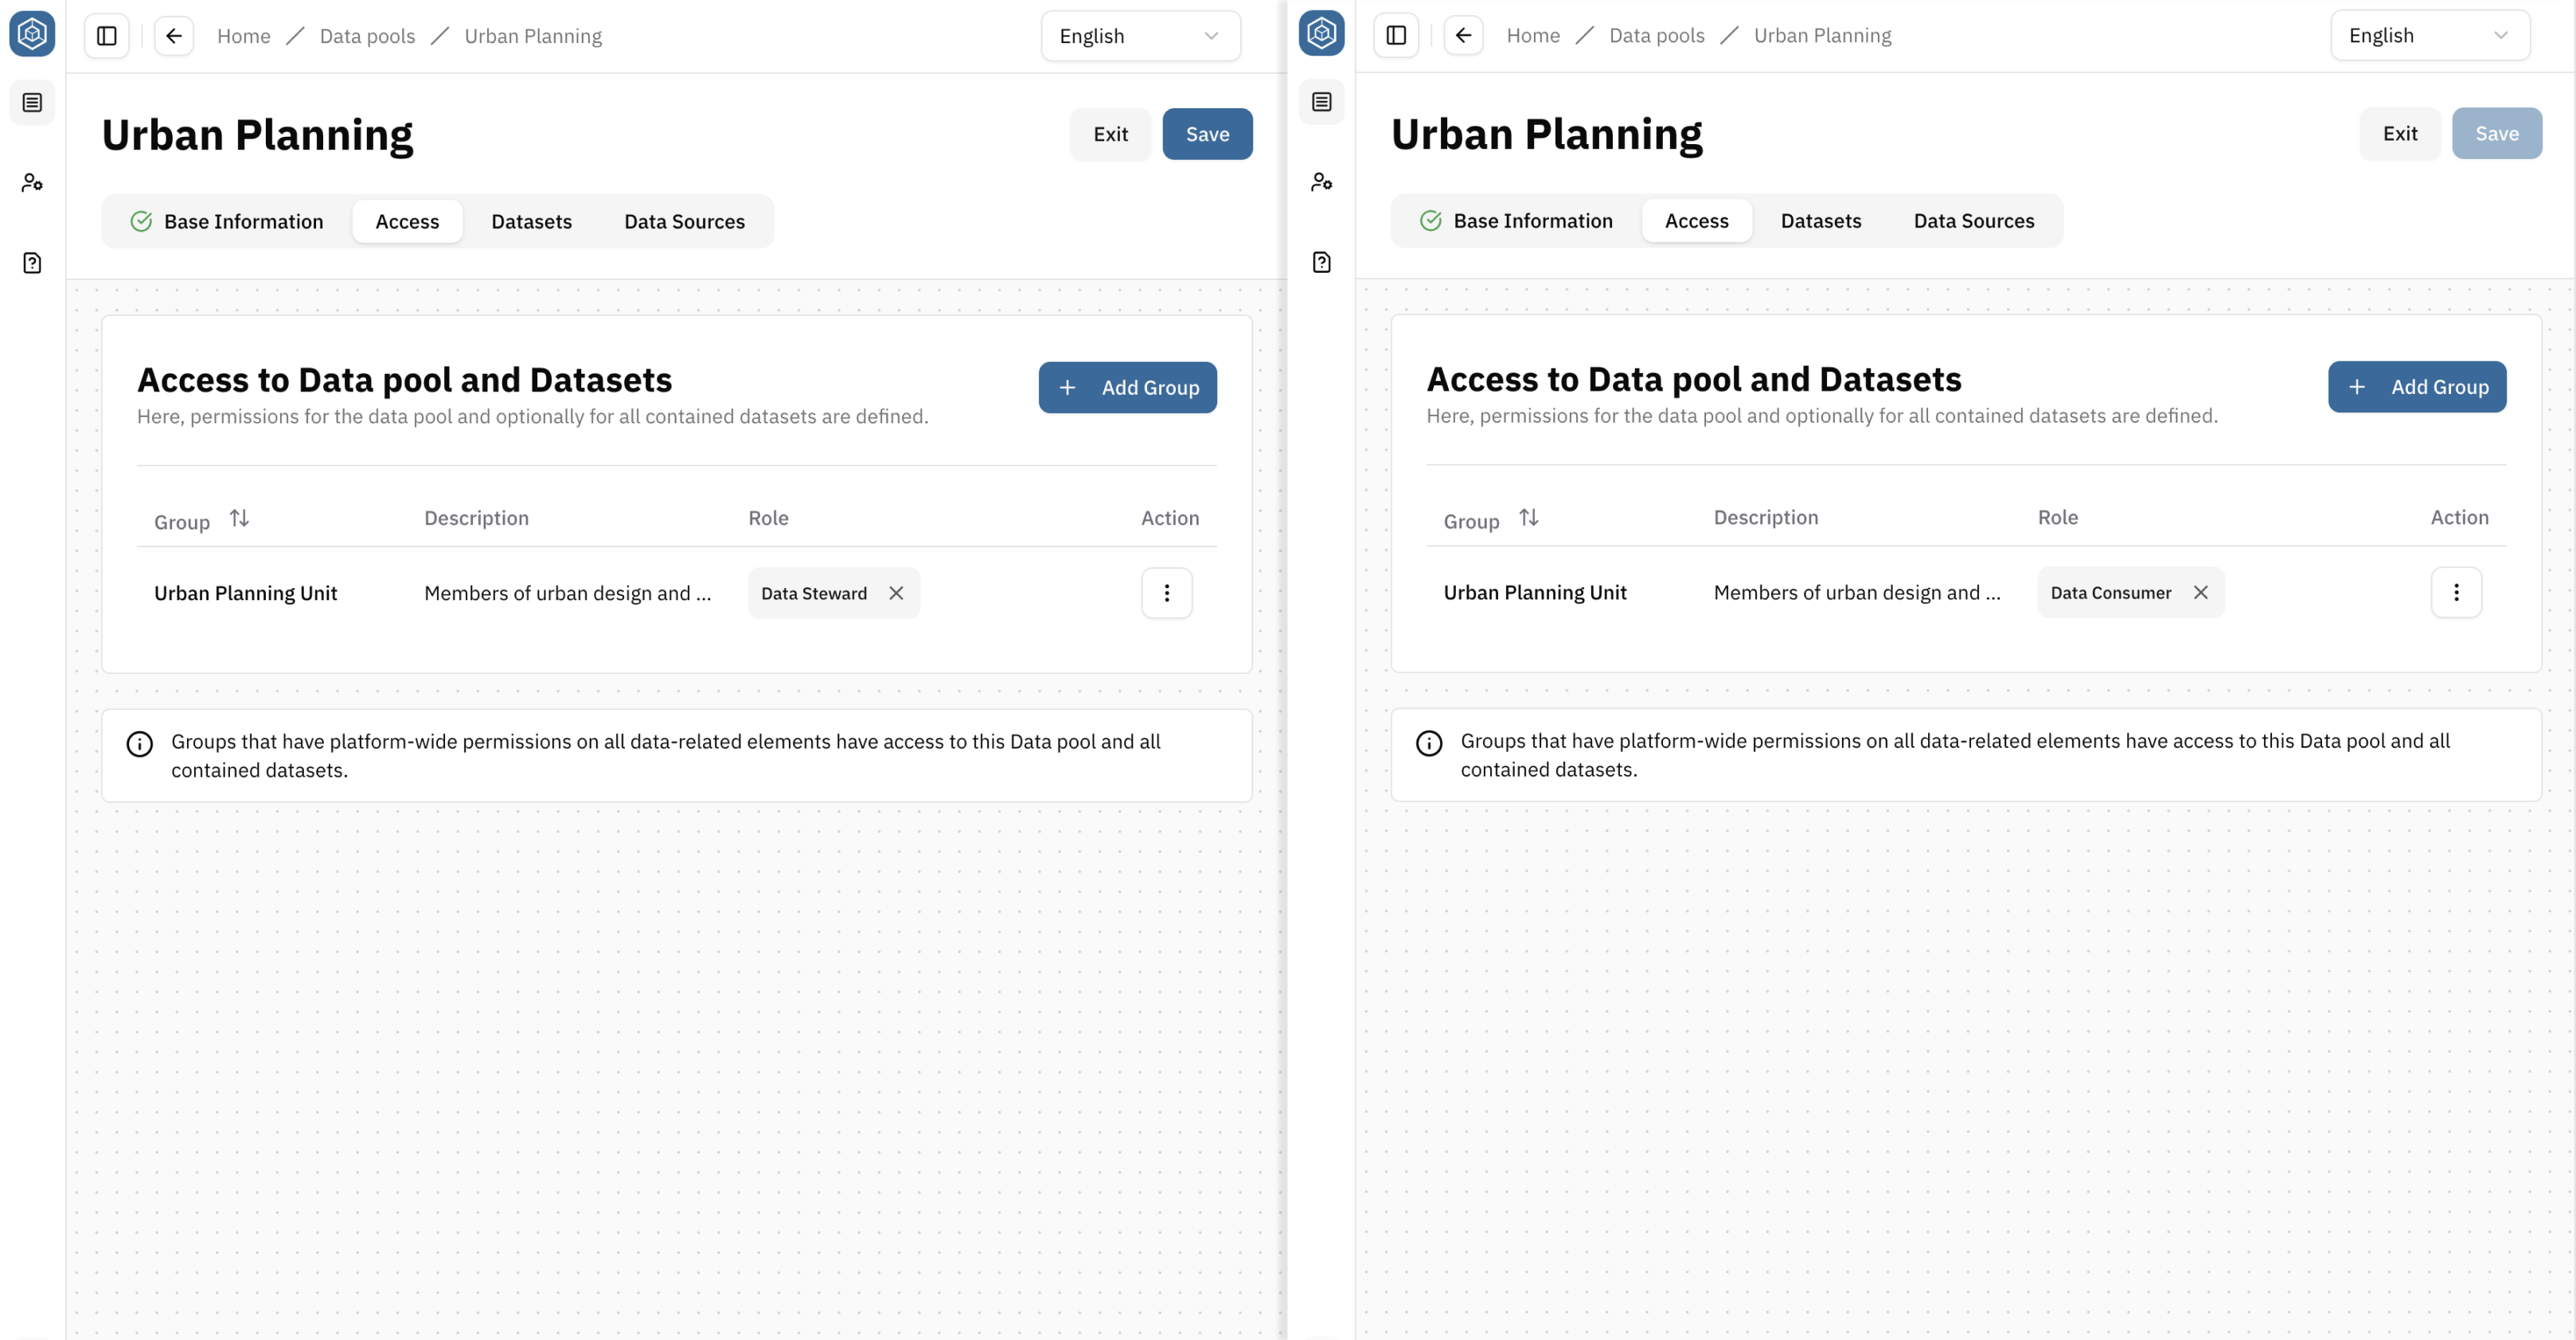
Task: Open the Datasets tab in left window
Action: pos(531,222)
